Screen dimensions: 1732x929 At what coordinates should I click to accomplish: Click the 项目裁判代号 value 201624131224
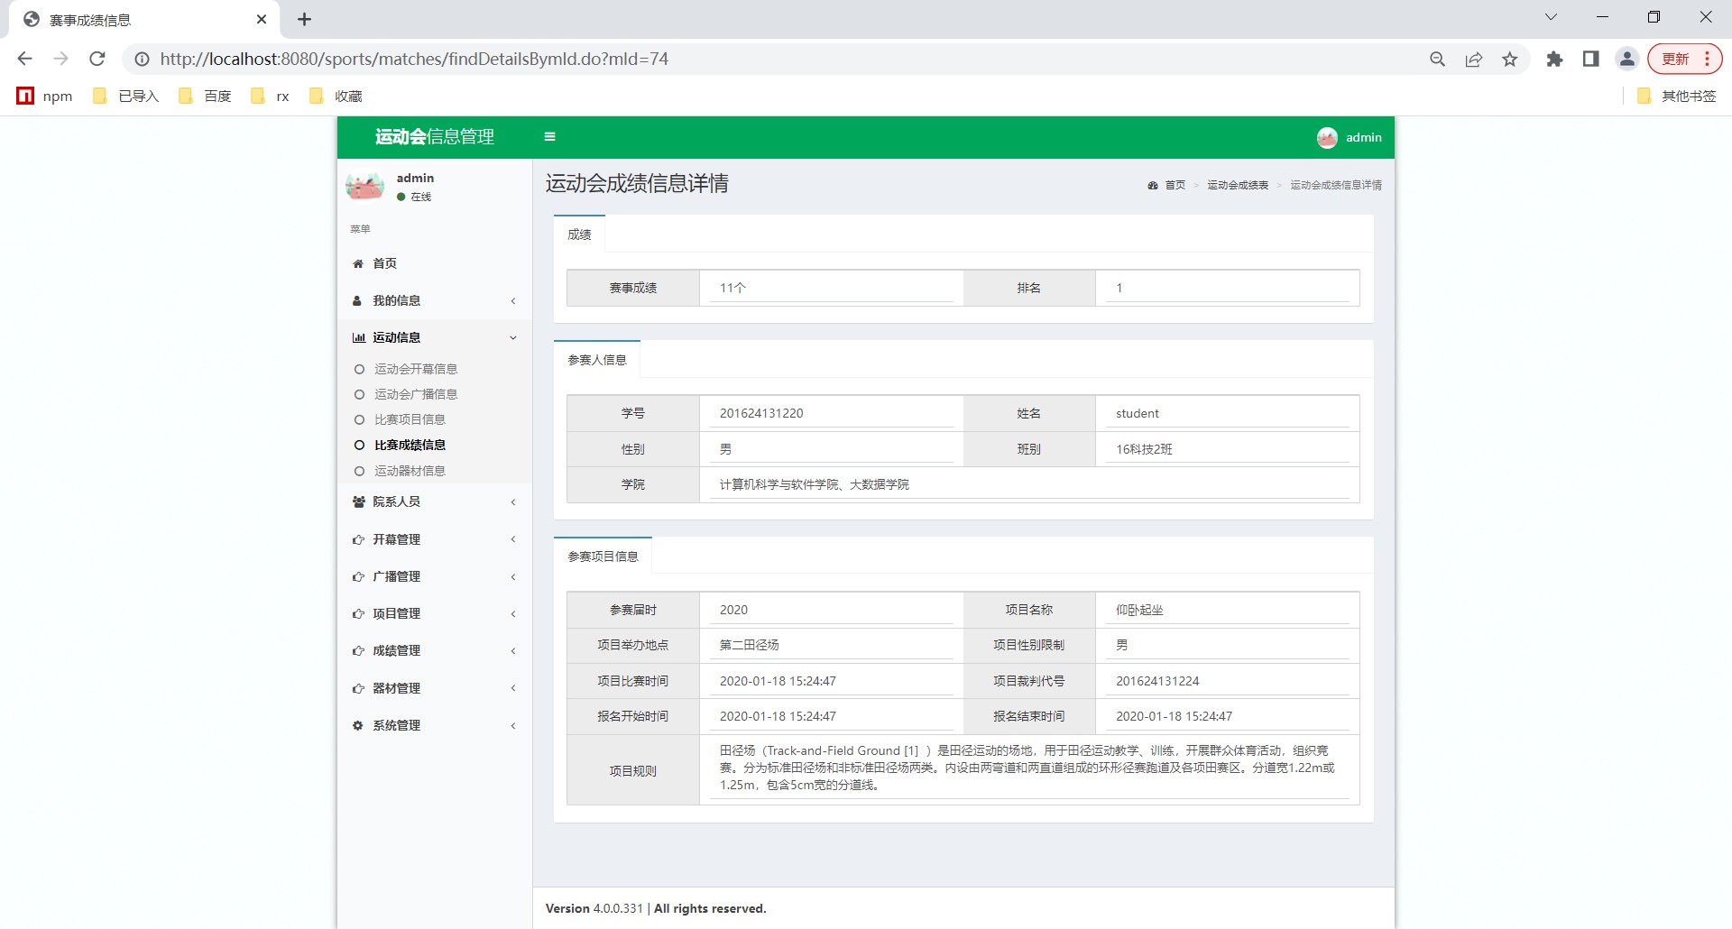point(1157,681)
